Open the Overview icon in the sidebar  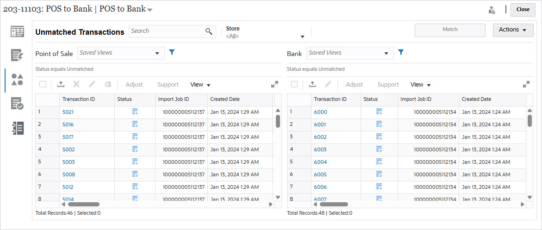pyautogui.click(x=17, y=32)
